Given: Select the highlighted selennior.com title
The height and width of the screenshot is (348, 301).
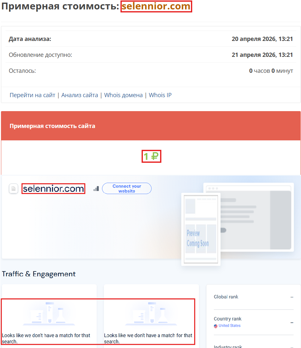Looking at the screenshot, I should [x=156, y=6].
